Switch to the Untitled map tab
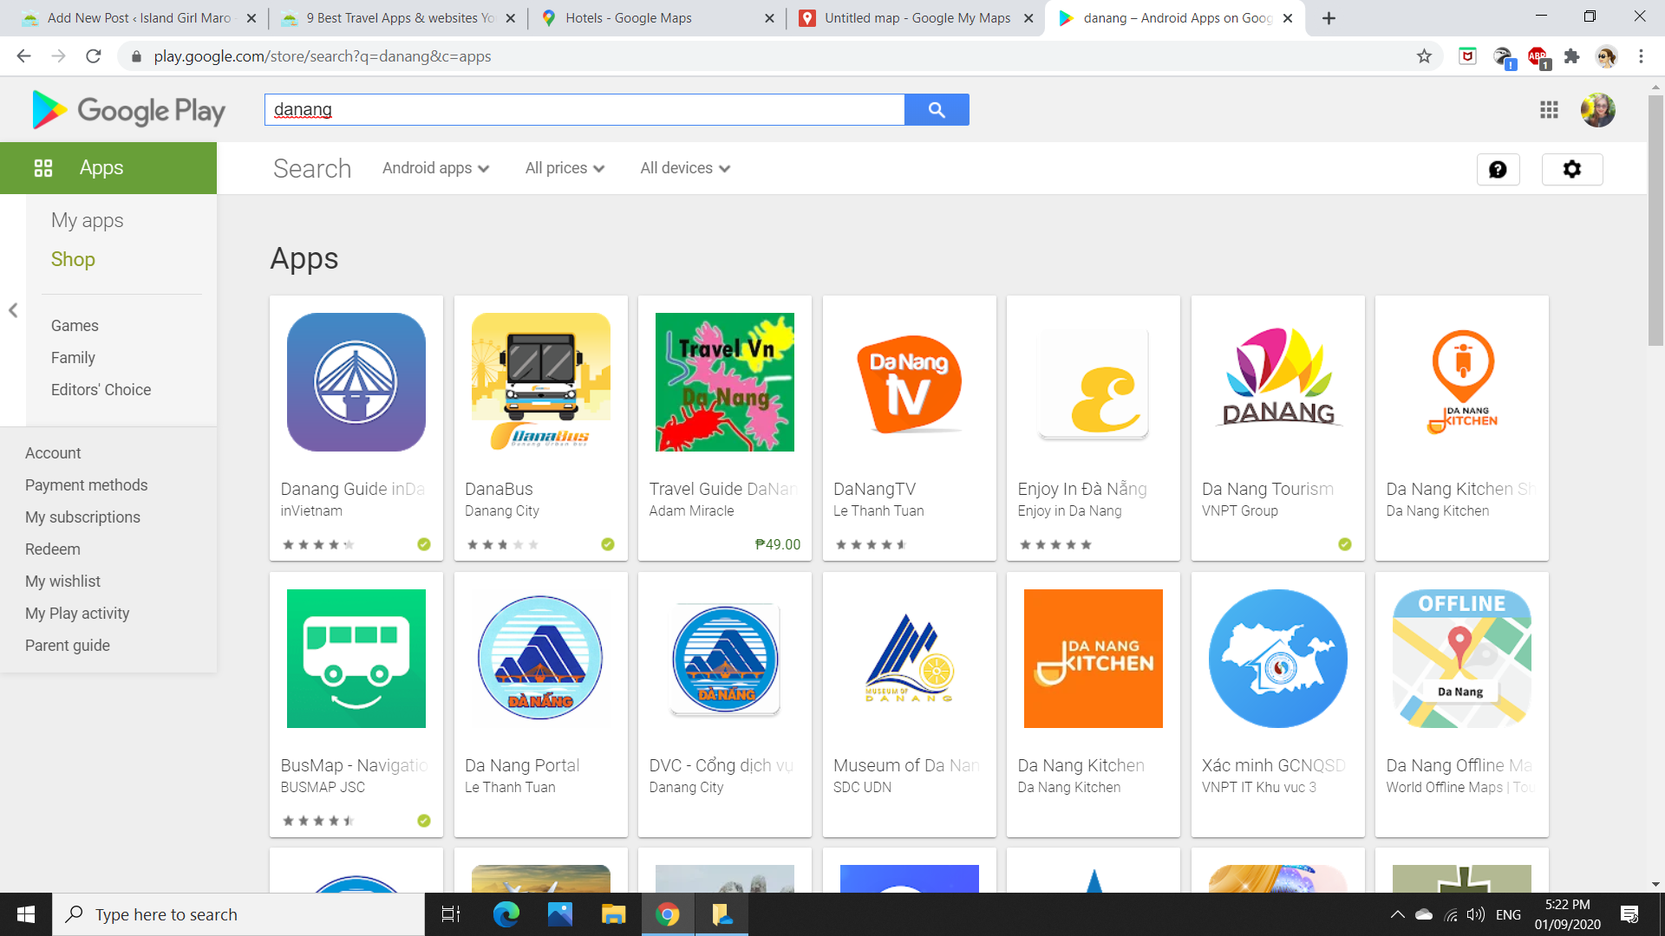 (x=915, y=18)
